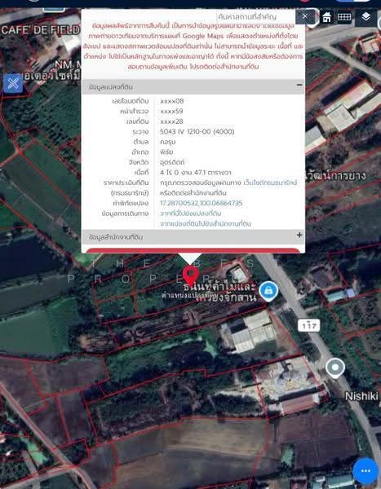
Task: Open the home icon in map toolbar
Action: pos(326,17)
